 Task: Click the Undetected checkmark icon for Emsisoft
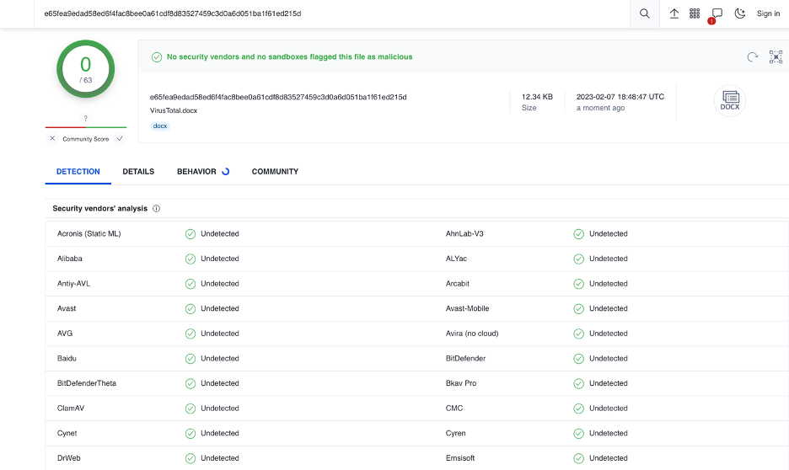(578, 458)
